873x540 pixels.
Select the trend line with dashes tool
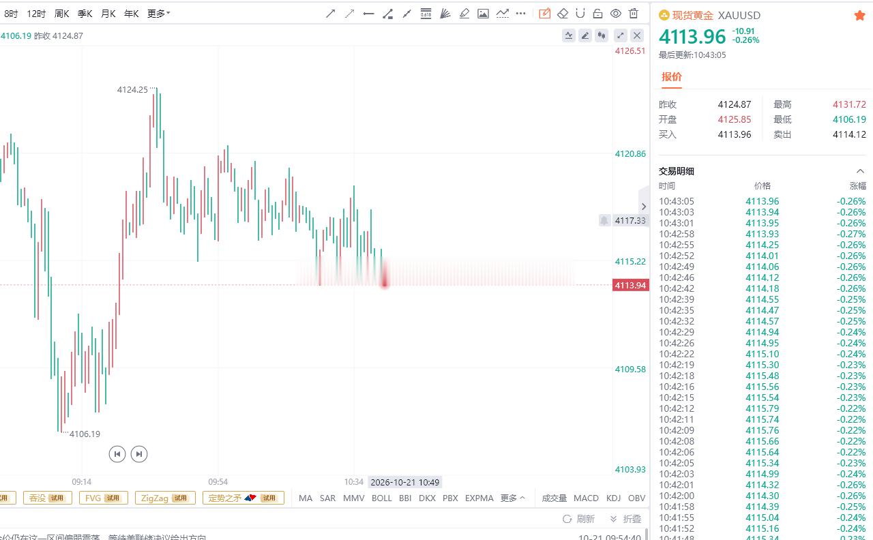coord(503,14)
